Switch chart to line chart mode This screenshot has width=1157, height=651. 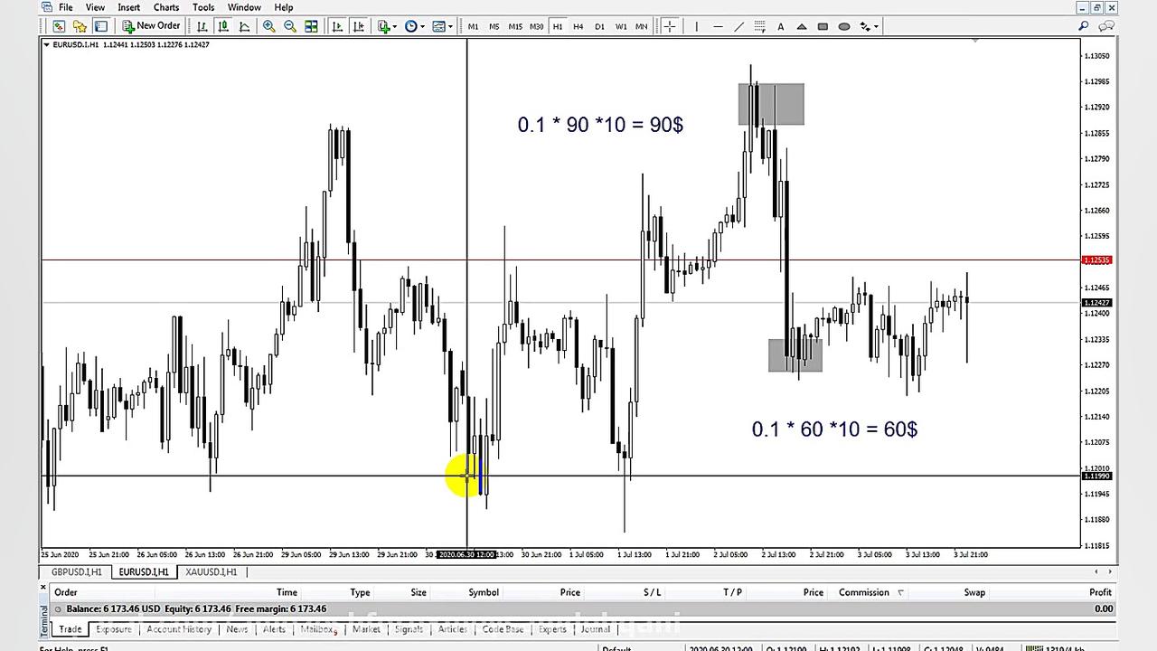tap(244, 26)
